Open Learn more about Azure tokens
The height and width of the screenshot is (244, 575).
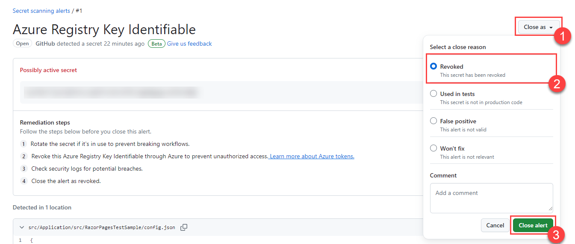coord(312,156)
